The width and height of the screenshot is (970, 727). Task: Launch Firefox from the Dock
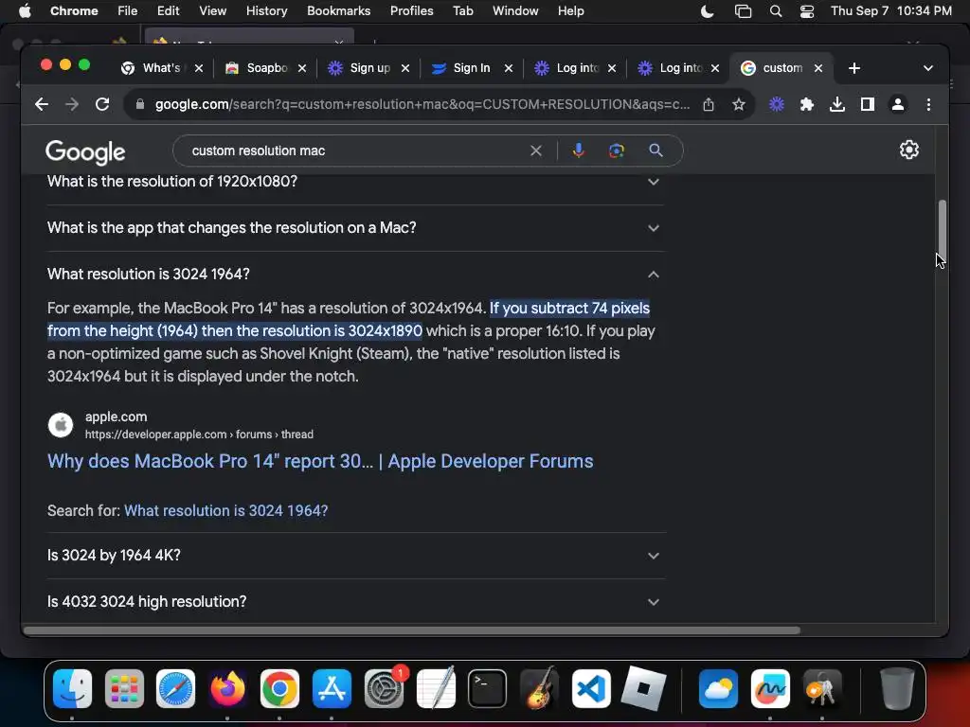[227, 688]
